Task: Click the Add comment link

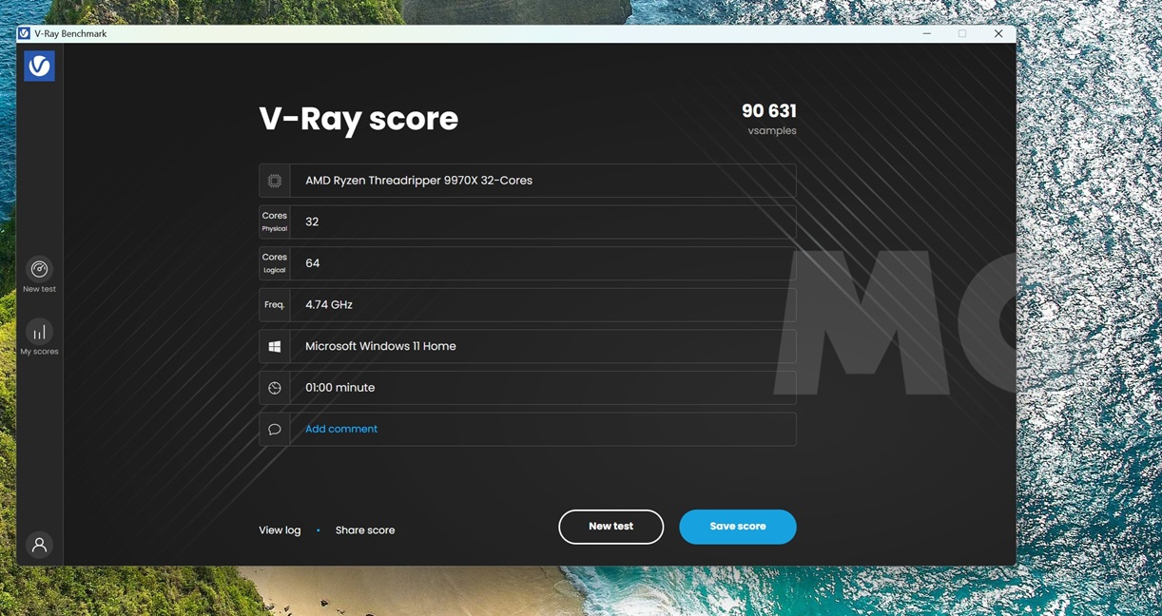Action: pyautogui.click(x=341, y=429)
